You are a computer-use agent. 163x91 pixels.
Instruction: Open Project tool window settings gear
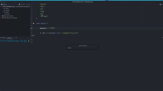click(19, 4)
